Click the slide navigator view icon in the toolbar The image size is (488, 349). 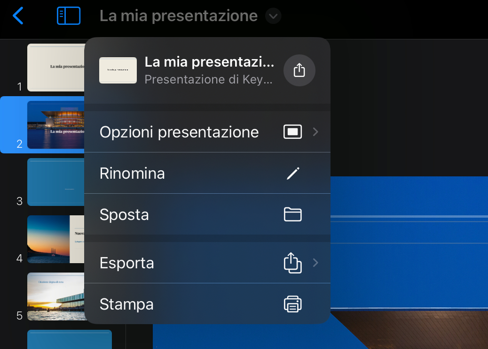(68, 15)
